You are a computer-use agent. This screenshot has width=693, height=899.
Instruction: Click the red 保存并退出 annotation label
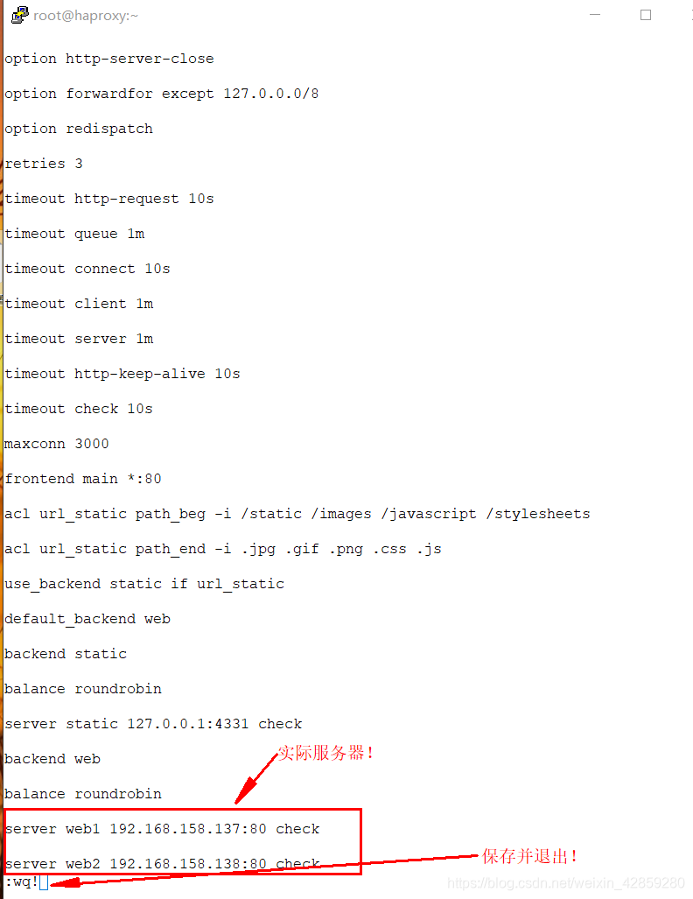coord(529,856)
